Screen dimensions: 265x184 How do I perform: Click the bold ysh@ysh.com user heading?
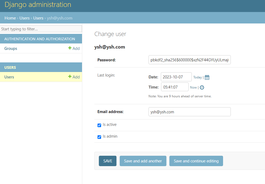point(110,47)
